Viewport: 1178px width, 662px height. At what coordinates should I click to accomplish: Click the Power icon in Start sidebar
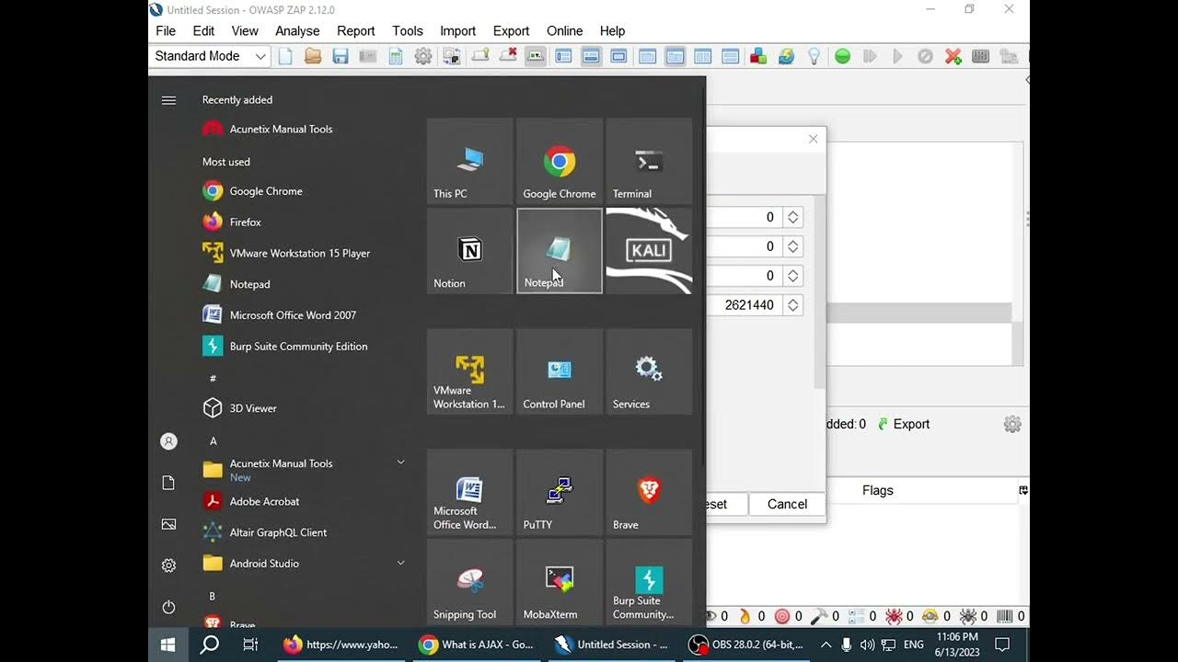tap(168, 607)
